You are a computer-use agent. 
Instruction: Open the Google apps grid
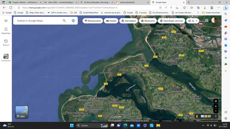point(206,21)
